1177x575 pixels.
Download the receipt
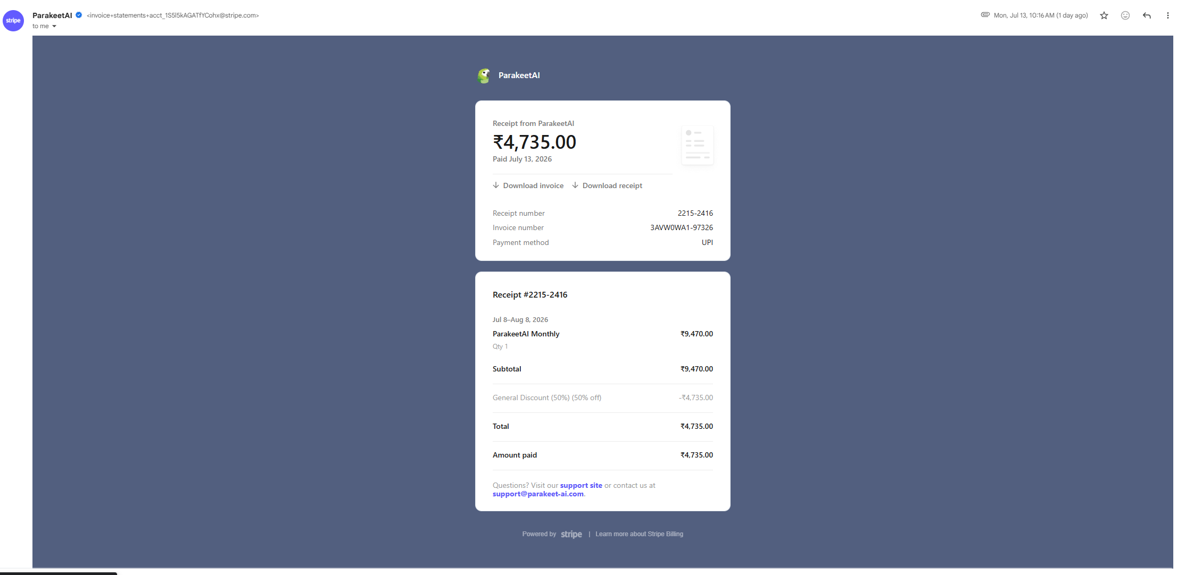607,185
